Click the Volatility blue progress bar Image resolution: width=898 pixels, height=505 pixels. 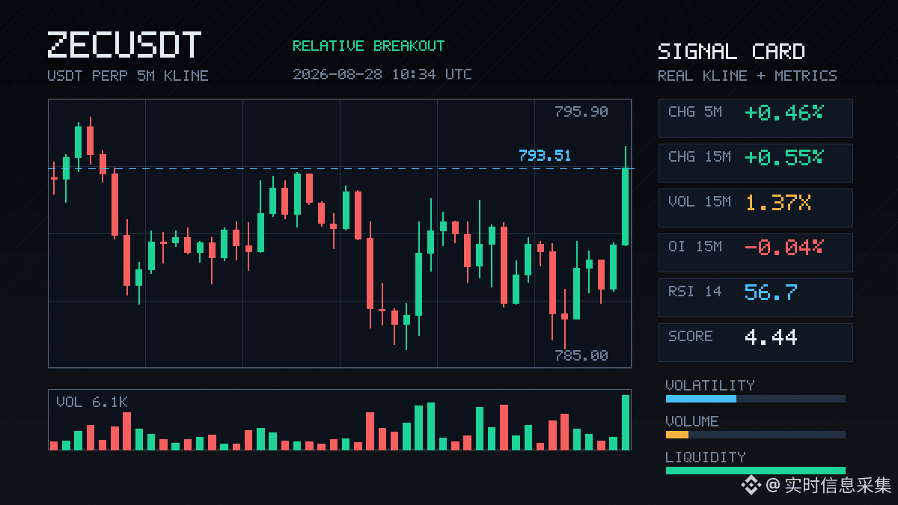pyautogui.click(x=701, y=399)
